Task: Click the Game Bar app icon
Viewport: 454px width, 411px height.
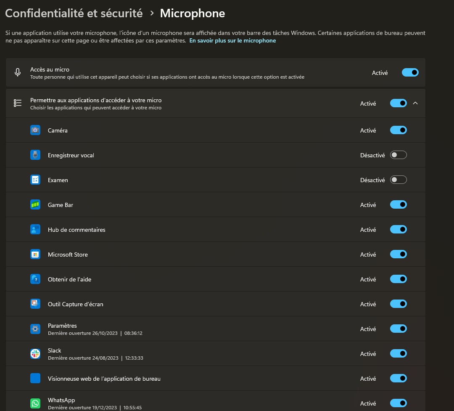Action: (35, 205)
